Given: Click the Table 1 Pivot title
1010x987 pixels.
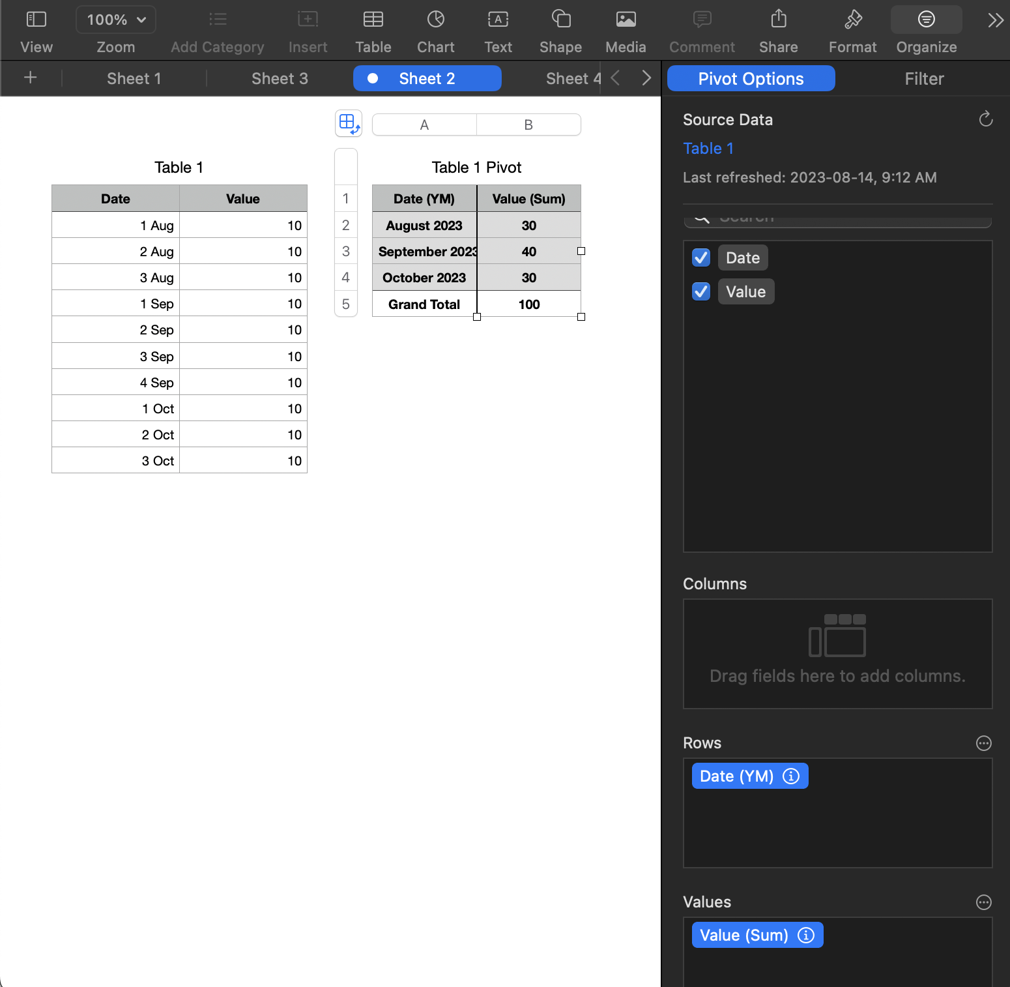Looking at the screenshot, I should pos(476,168).
